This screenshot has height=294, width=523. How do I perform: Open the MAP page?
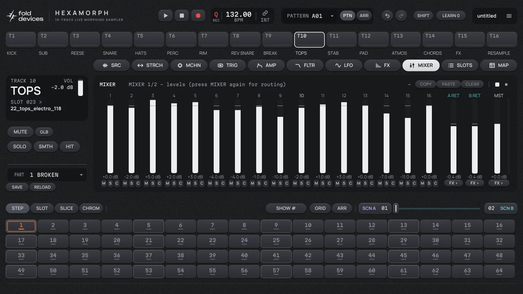[x=498, y=65]
